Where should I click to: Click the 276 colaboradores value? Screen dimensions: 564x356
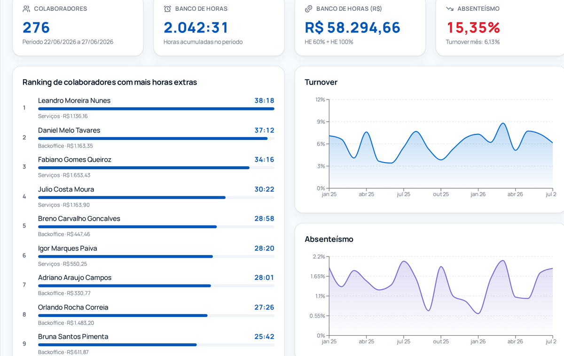[x=36, y=27]
